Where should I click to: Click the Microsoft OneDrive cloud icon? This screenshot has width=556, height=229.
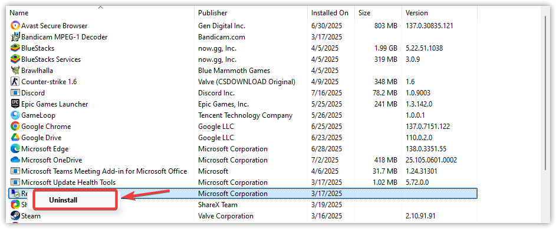pyautogui.click(x=15, y=160)
